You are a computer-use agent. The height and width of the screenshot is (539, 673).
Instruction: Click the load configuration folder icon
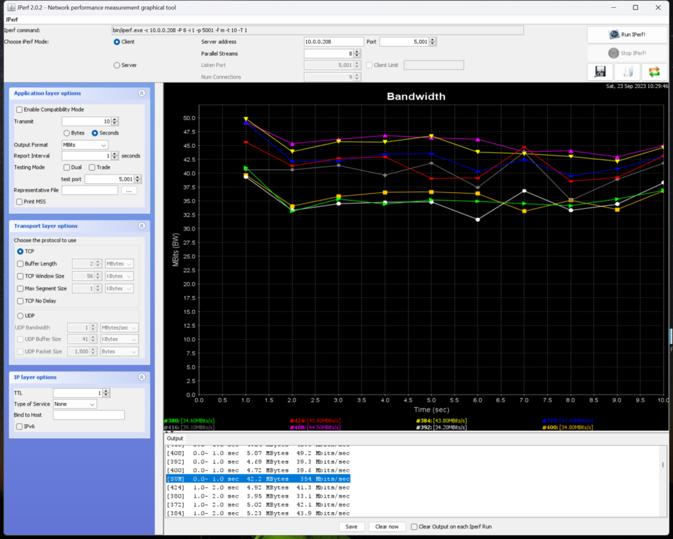[x=627, y=72]
